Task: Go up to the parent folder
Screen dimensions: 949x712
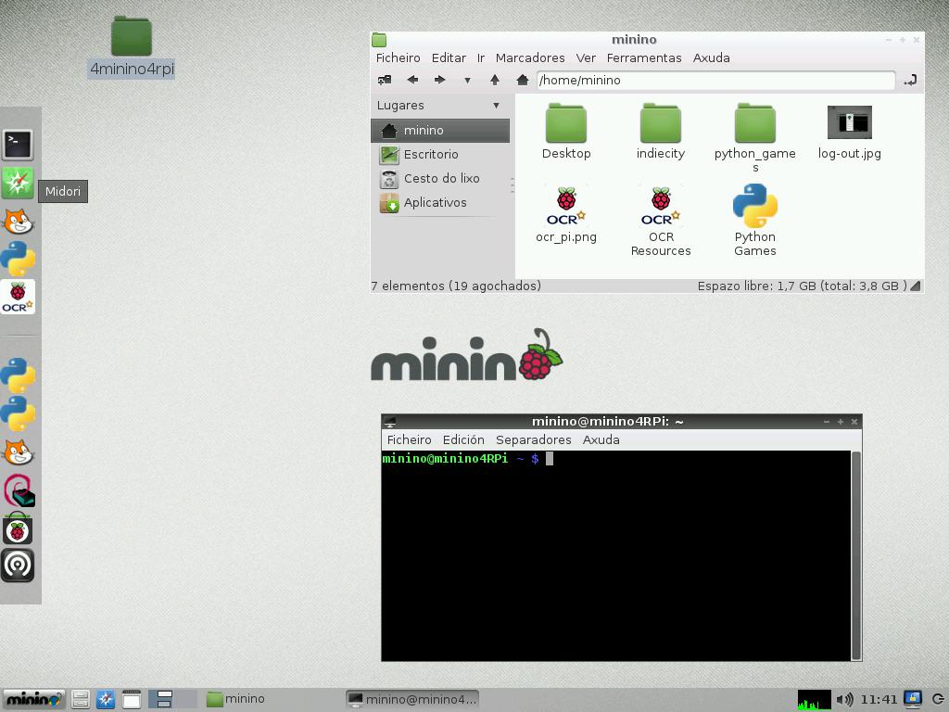Action: point(495,80)
